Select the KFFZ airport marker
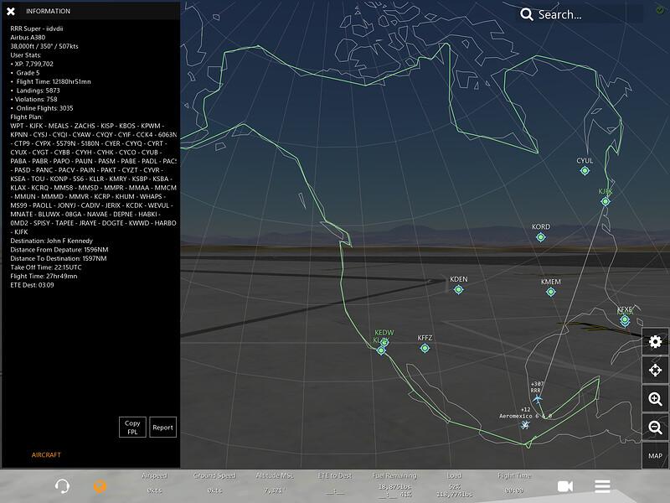 tap(425, 348)
